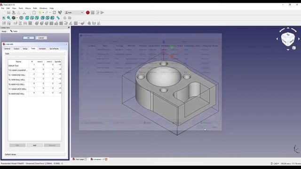Select the Default Tool row
The width and height of the screenshot is (301, 169).
(34, 65)
